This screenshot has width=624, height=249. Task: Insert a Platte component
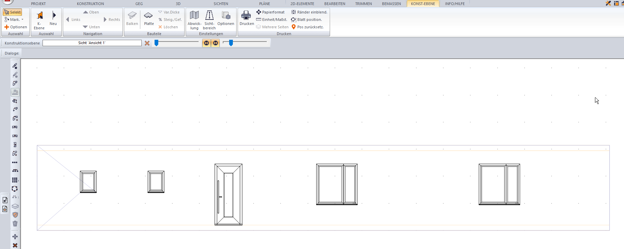coord(148,19)
